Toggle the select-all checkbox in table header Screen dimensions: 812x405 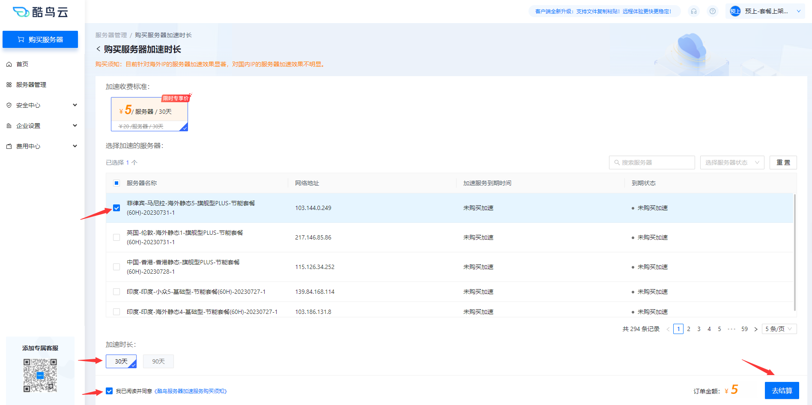[x=116, y=183]
